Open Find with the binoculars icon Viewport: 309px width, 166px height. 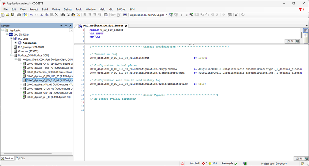pyautogui.click(x=63, y=15)
